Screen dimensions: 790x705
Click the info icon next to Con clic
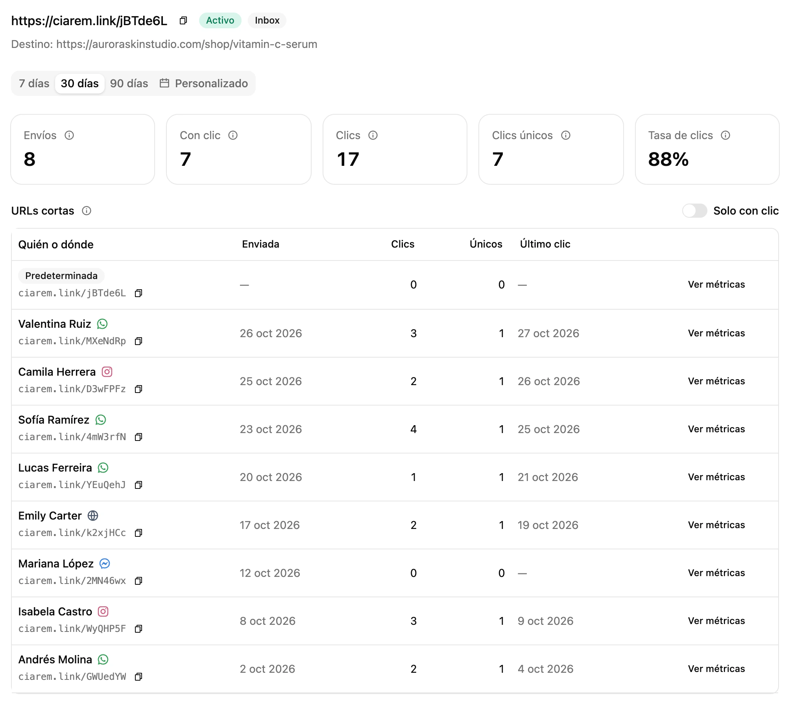click(x=233, y=135)
